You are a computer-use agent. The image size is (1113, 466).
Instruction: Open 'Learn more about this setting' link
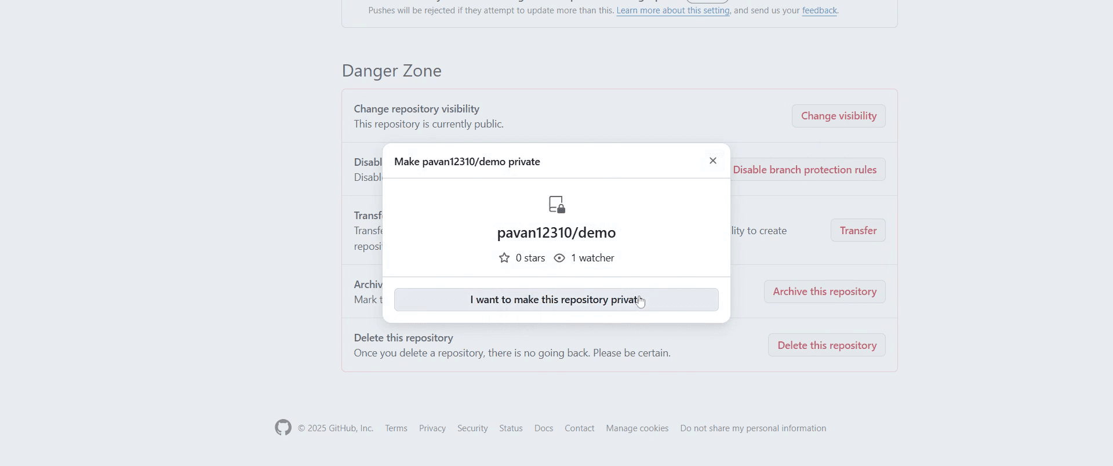click(x=673, y=10)
